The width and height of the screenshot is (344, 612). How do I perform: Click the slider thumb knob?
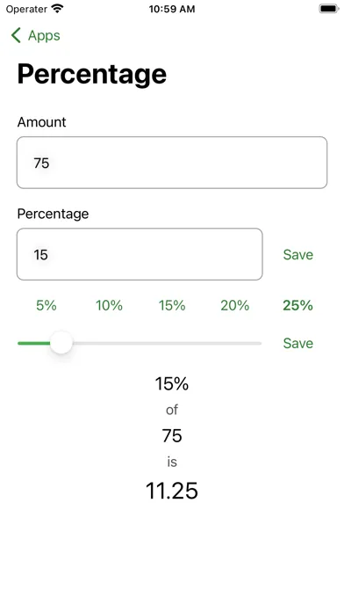tap(61, 342)
